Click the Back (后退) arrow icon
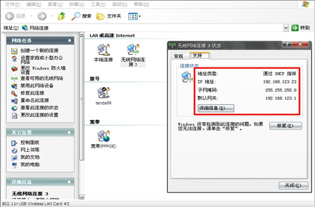Image resolution: width=315 pixels, height=207 pixels. 10,16
